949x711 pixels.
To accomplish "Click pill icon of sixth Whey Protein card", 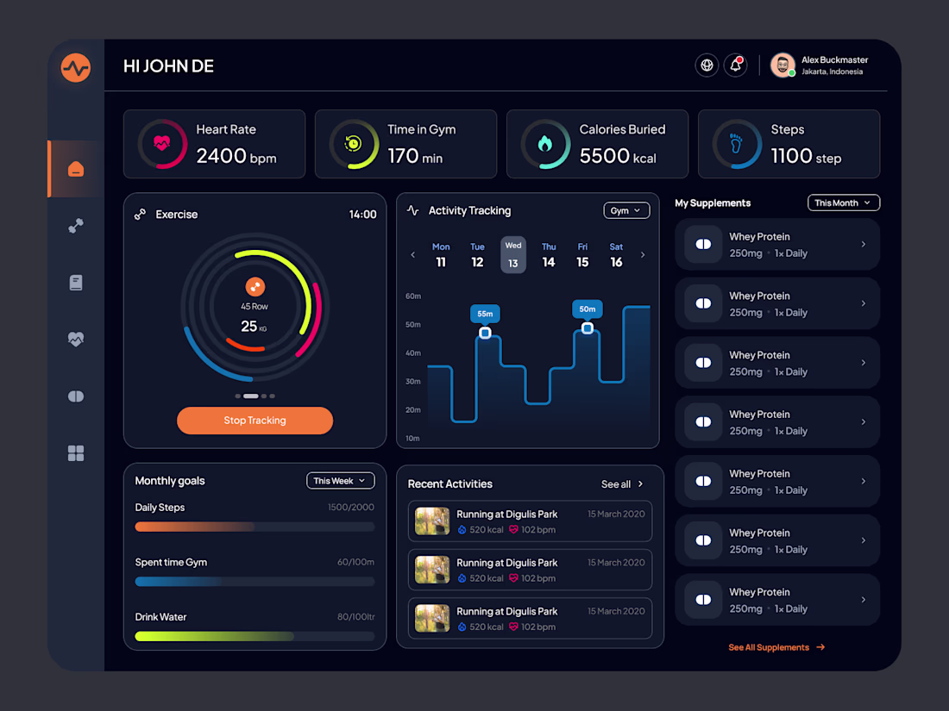I will coord(703,540).
